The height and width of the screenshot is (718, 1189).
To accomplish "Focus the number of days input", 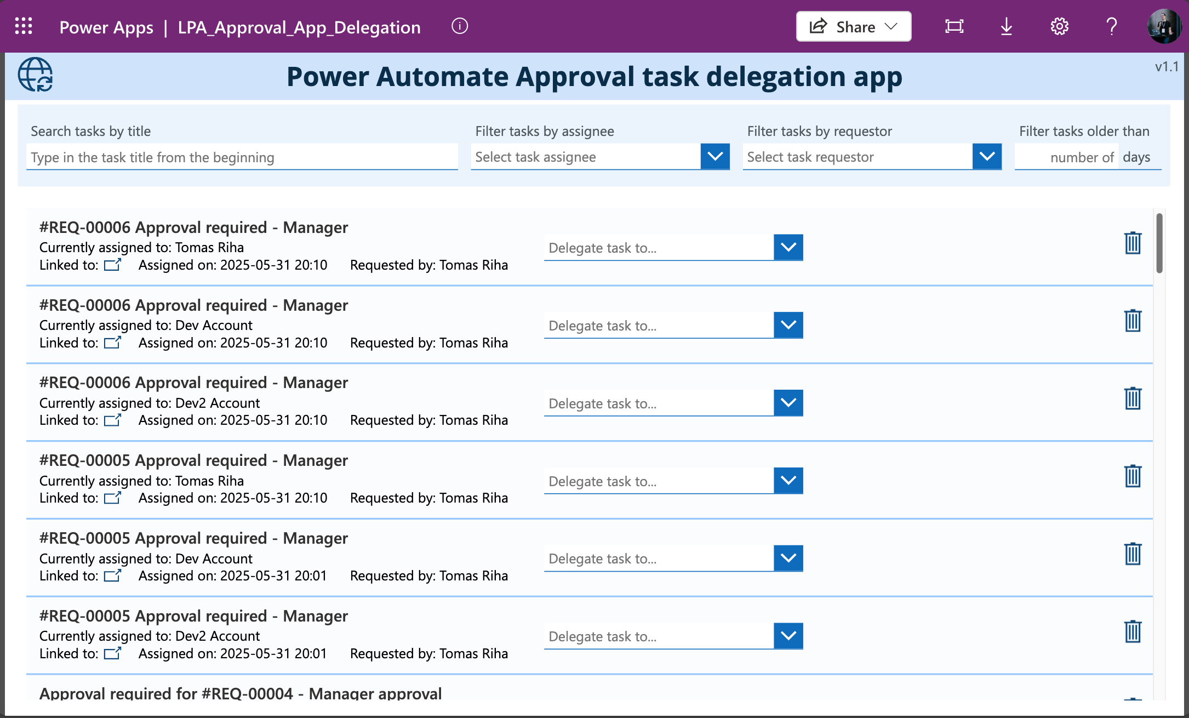I will pos(1066,157).
